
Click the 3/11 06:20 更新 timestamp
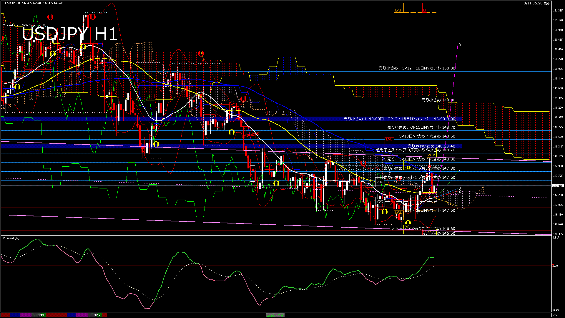pyautogui.click(x=536, y=3)
